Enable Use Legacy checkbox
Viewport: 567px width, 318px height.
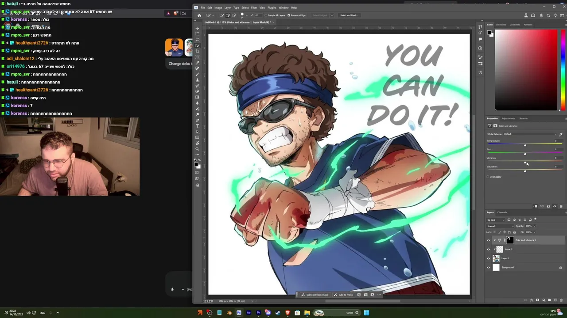(488, 177)
